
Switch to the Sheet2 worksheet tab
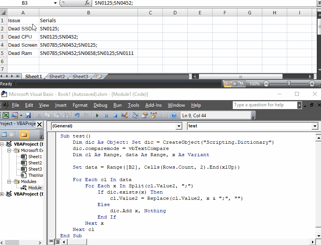[57, 76]
